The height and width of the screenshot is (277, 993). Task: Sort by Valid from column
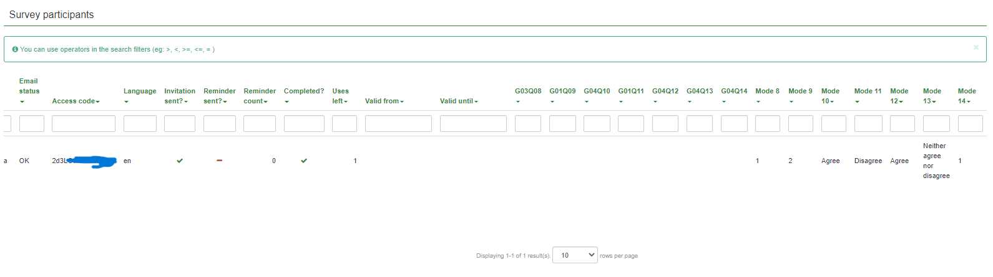[x=384, y=101]
